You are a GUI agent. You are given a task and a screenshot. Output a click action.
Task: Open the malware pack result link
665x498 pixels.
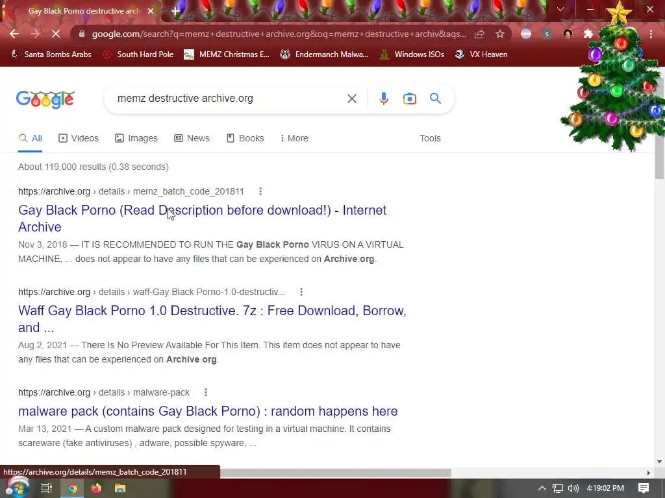(x=208, y=411)
